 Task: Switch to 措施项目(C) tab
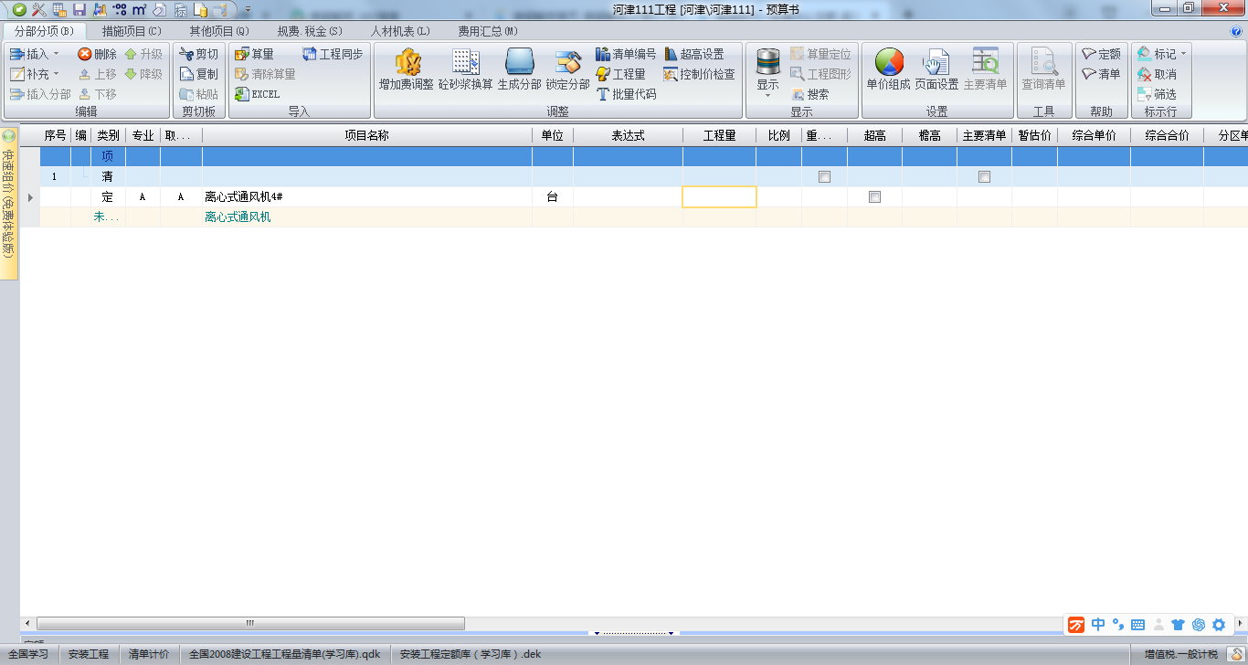(x=132, y=31)
